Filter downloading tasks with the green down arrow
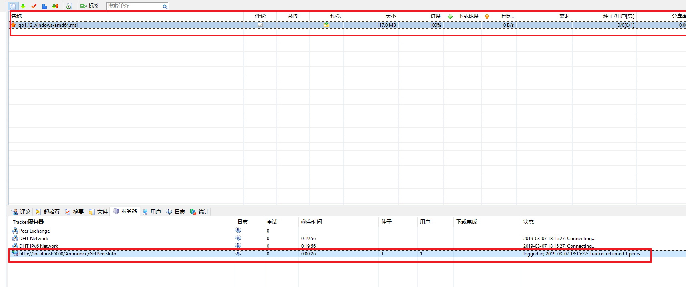The image size is (686, 287). [x=23, y=6]
